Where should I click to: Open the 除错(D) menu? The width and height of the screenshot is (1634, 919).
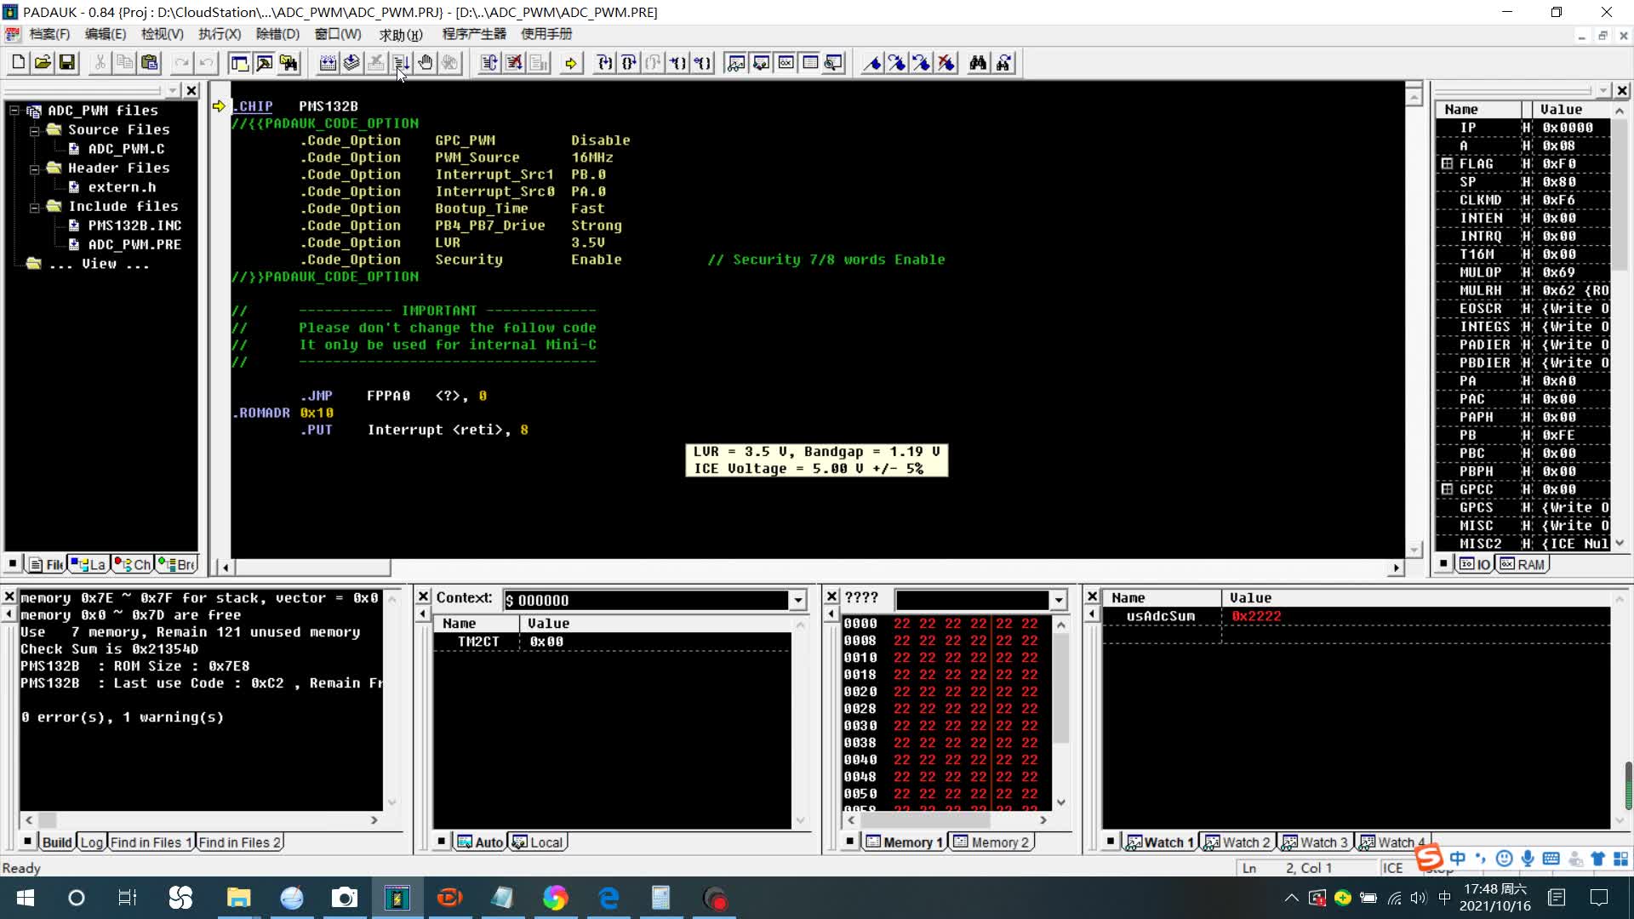tap(274, 34)
